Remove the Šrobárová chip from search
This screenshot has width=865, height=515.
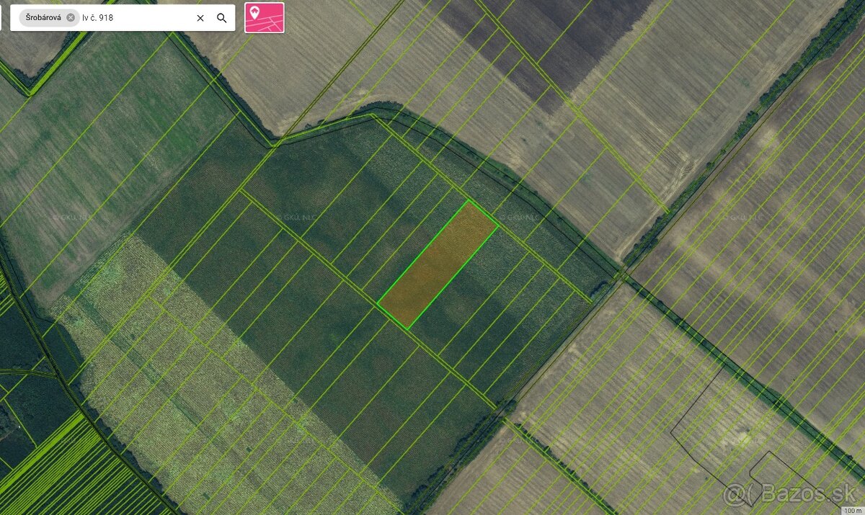pyautogui.click(x=71, y=18)
